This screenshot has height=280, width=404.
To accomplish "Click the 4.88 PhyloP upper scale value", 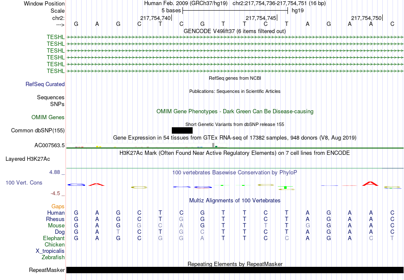I will pyautogui.click(x=54, y=172).
